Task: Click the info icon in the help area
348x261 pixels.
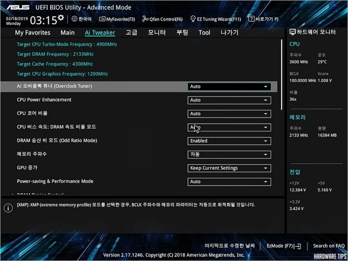Action: [8, 208]
